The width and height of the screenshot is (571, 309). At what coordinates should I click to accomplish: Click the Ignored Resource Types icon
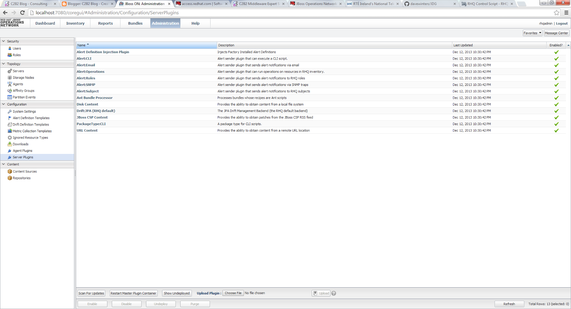point(10,138)
